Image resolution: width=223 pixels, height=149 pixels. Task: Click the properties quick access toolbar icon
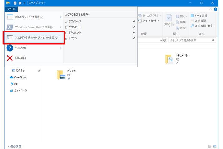point(15,3)
